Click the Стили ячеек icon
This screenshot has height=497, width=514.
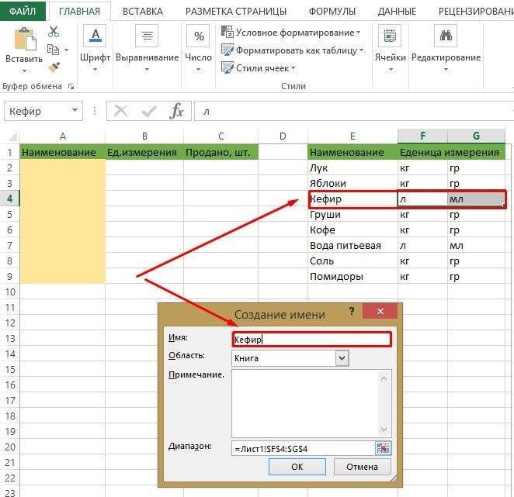[x=227, y=67]
